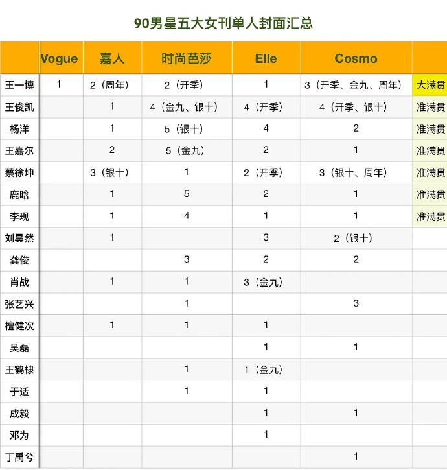Select the cell 5（金九）
The image size is (447, 470).
click(x=187, y=151)
